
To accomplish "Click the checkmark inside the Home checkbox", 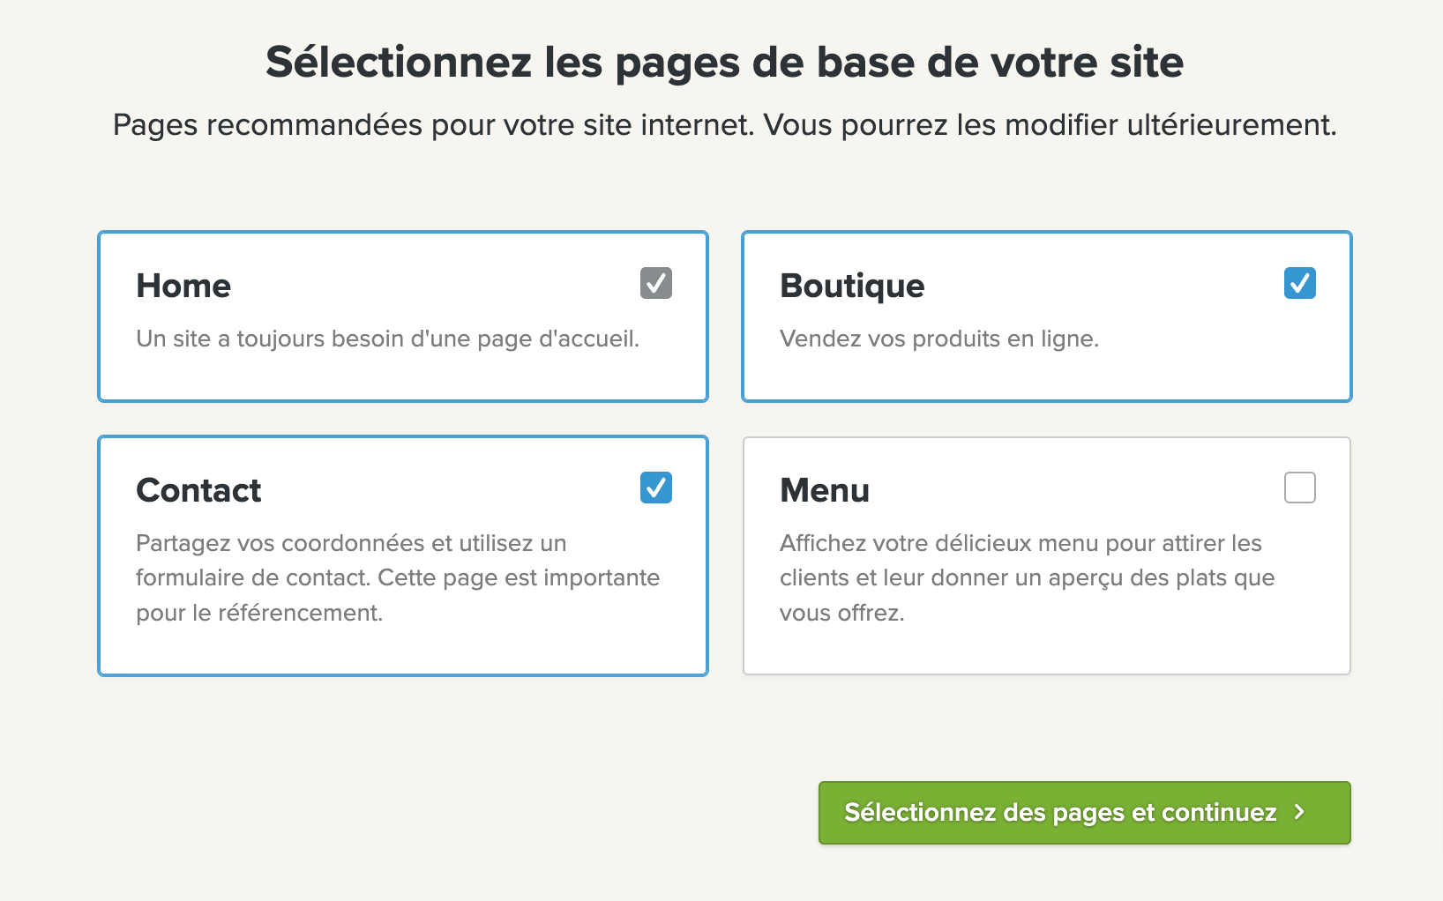I will pos(654,283).
